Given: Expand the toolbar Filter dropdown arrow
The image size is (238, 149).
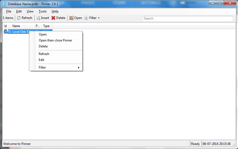Looking at the screenshot, I should [99, 18].
